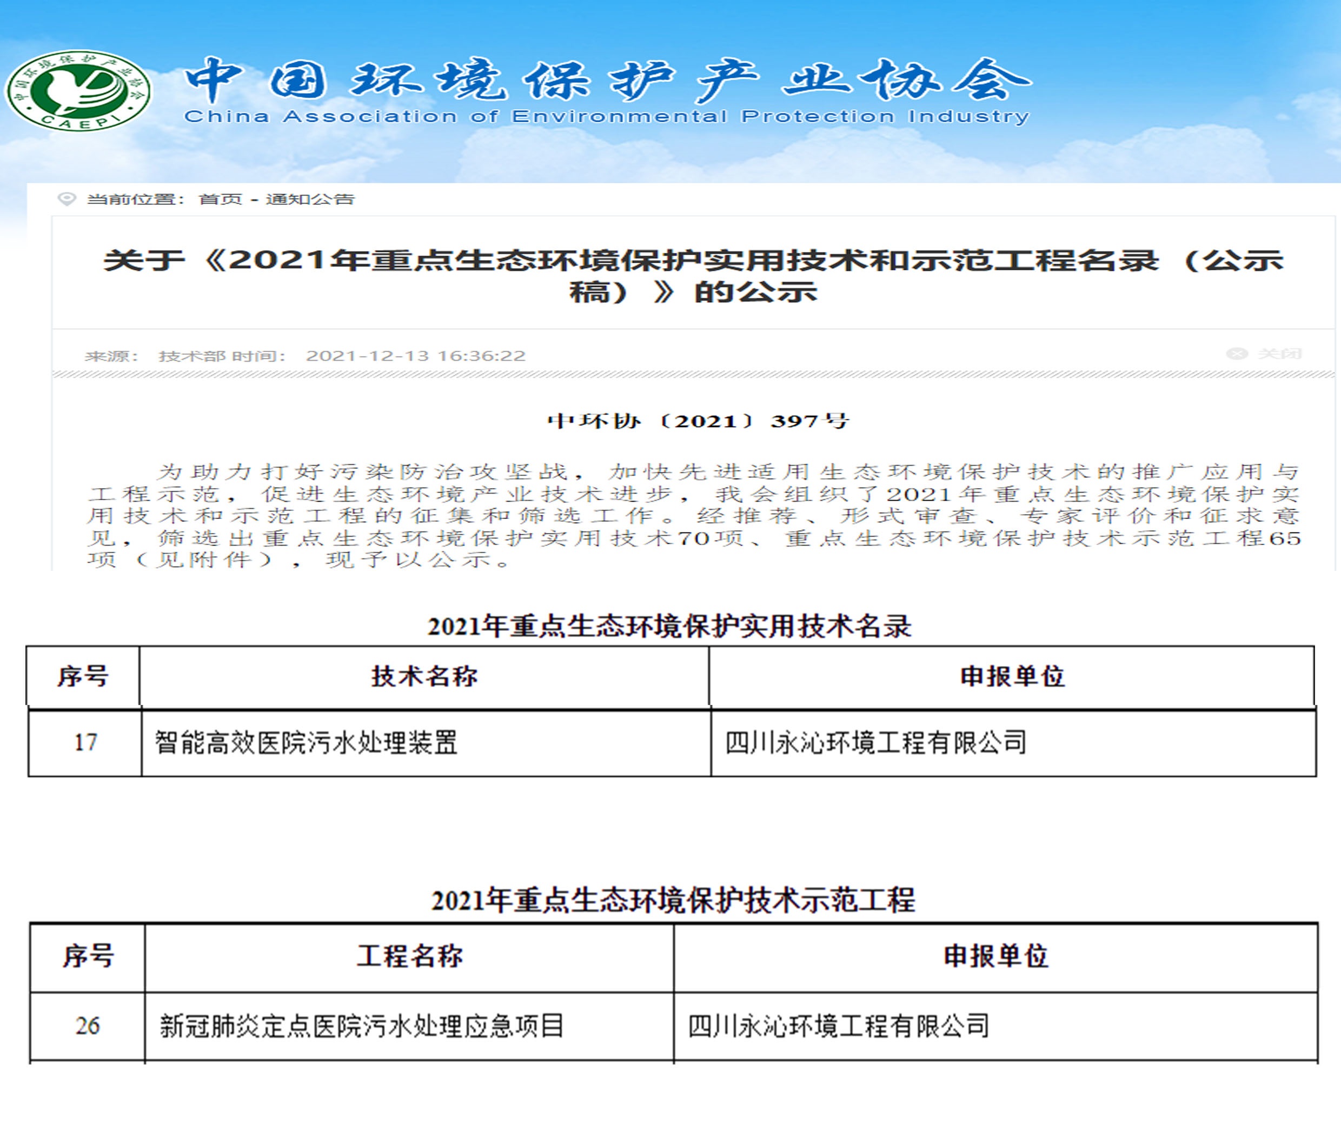Click row number 17 cell
1341x1125 pixels.
point(85,742)
